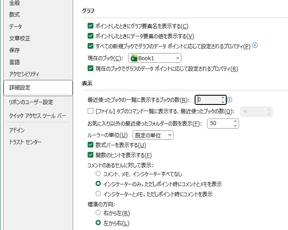Click disabled field showing 4

[256, 111]
